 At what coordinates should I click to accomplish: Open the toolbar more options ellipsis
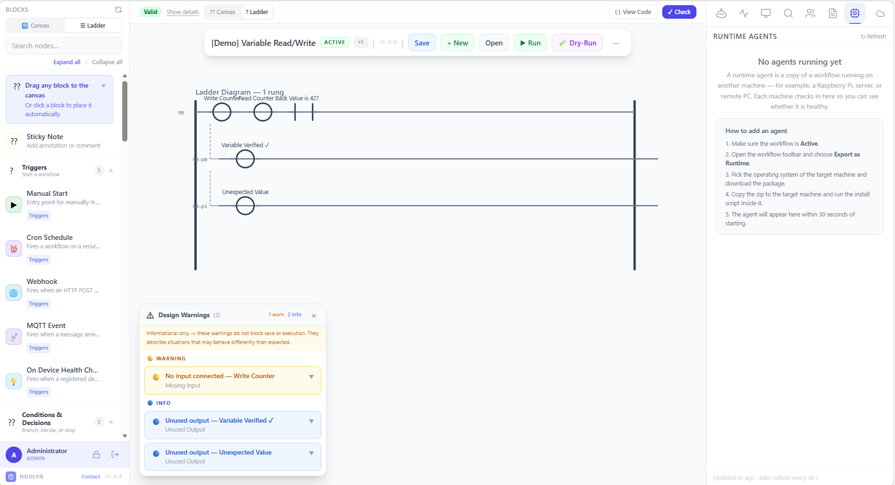click(x=616, y=43)
